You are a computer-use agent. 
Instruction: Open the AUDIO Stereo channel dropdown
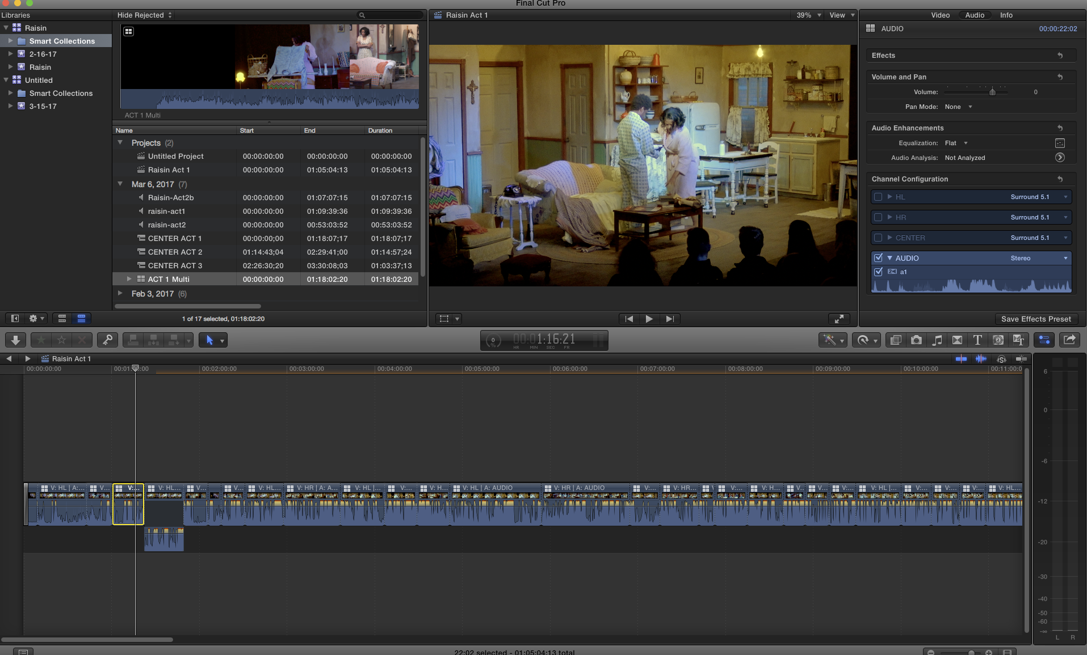pyautogui.click(x=1039, y=258)
